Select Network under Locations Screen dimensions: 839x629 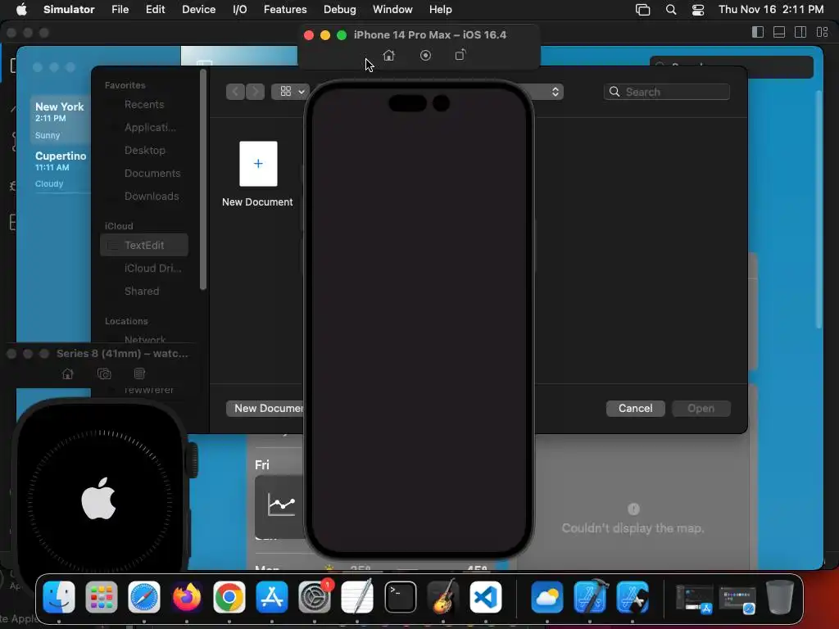click(x=144, y=339)
